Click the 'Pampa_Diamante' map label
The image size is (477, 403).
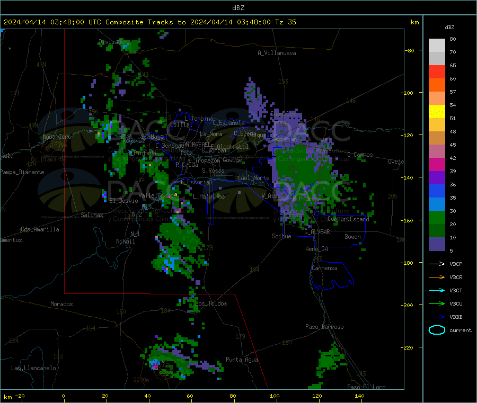tap(22, 172)
